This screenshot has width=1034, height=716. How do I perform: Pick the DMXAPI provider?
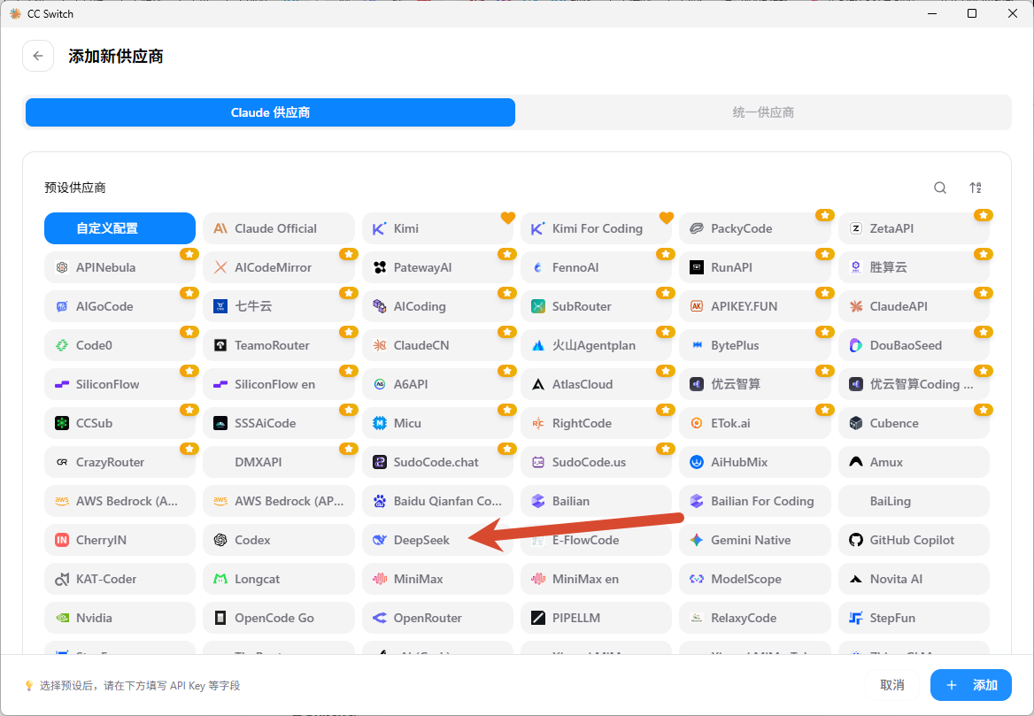(279, 462)
